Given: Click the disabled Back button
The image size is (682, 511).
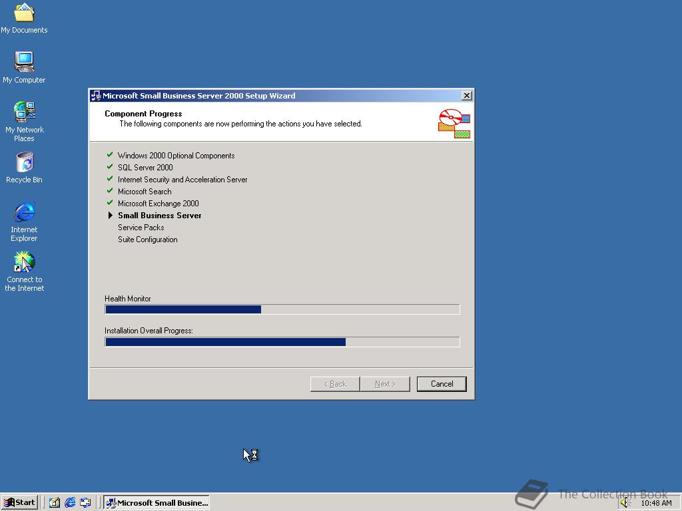Looking at the screenshot, I should coord(335,384).
